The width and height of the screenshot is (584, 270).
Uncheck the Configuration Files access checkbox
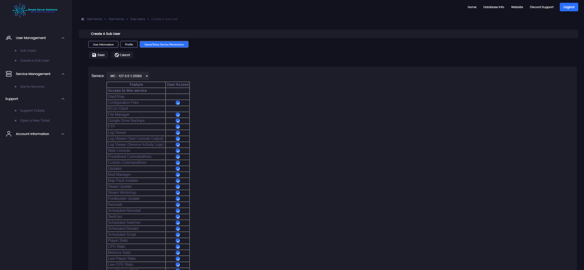(x=178, y=103)
